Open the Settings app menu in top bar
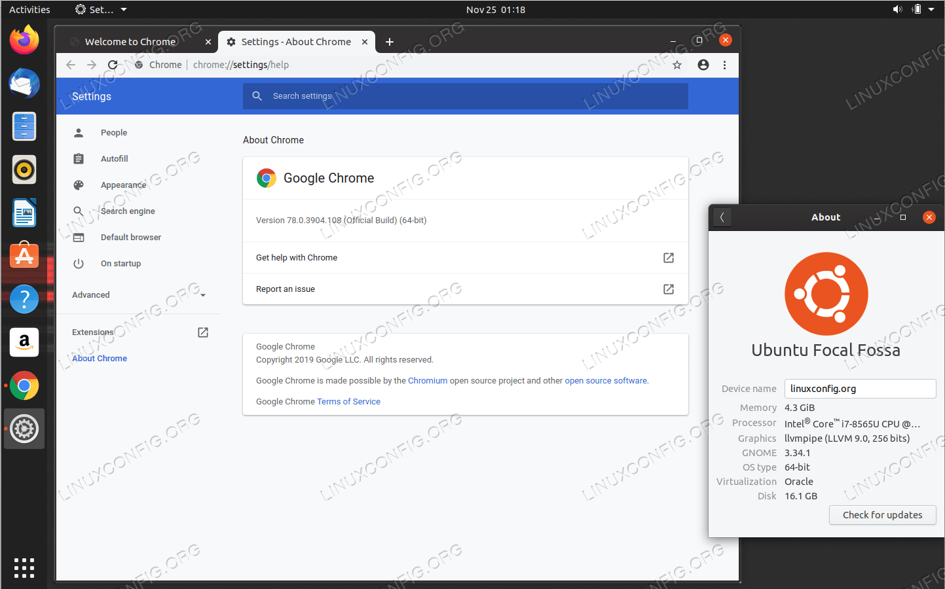Screen dimensions: 945x589 click(x=101, y=9)
